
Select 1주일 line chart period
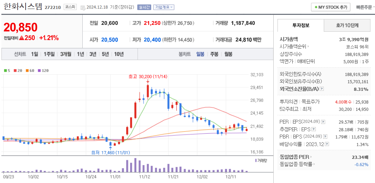[x=49, y=54]
